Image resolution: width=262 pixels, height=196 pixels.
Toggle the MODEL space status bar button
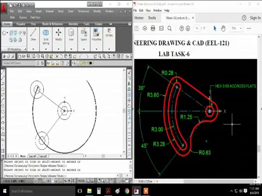click(81, 181)
